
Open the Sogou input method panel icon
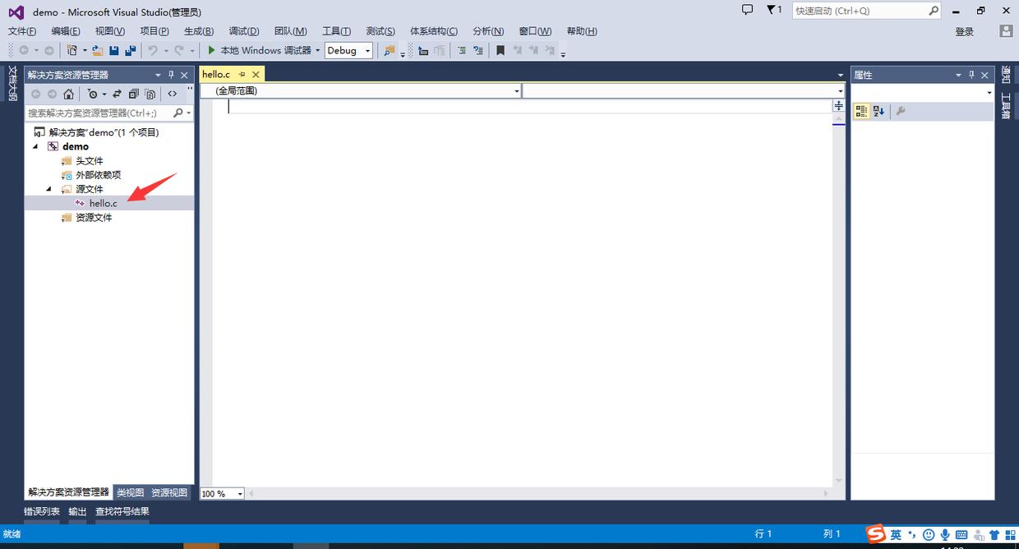click(x=876, y=534)
